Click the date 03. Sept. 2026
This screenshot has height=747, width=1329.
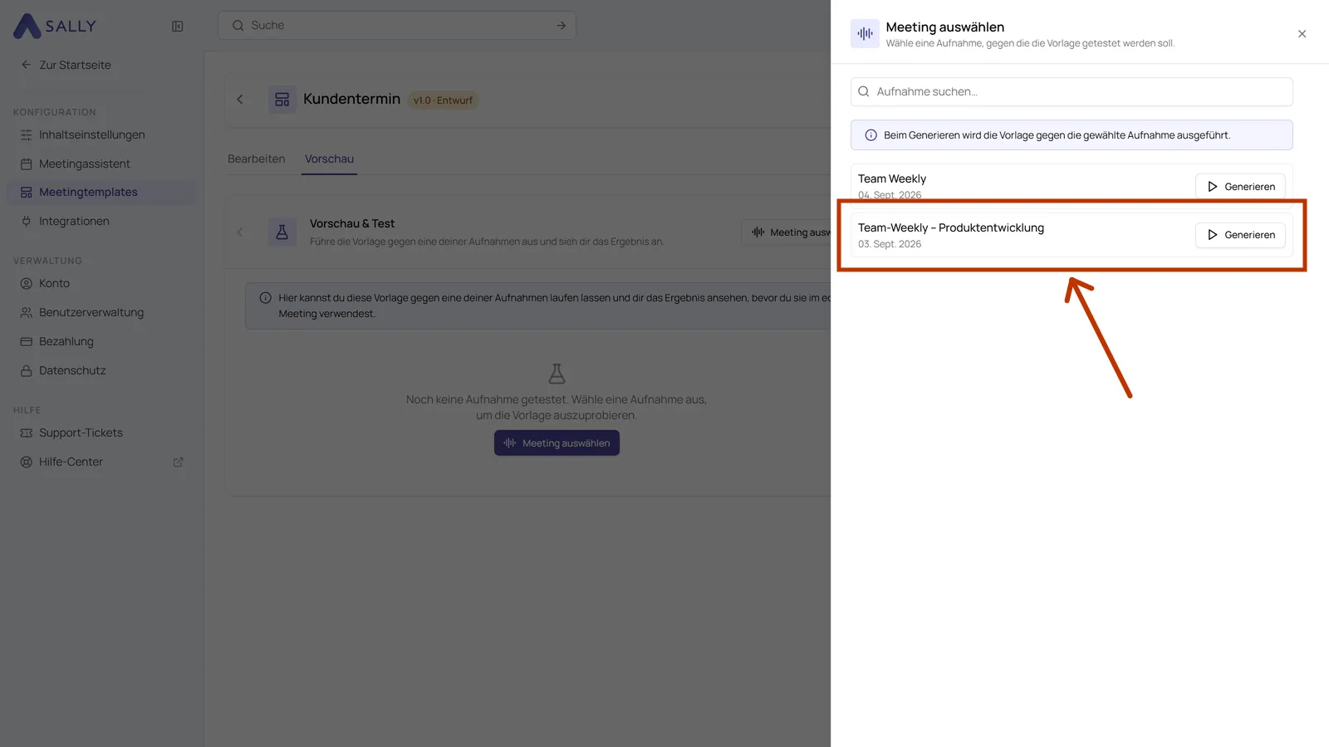[x=890, y=244]
